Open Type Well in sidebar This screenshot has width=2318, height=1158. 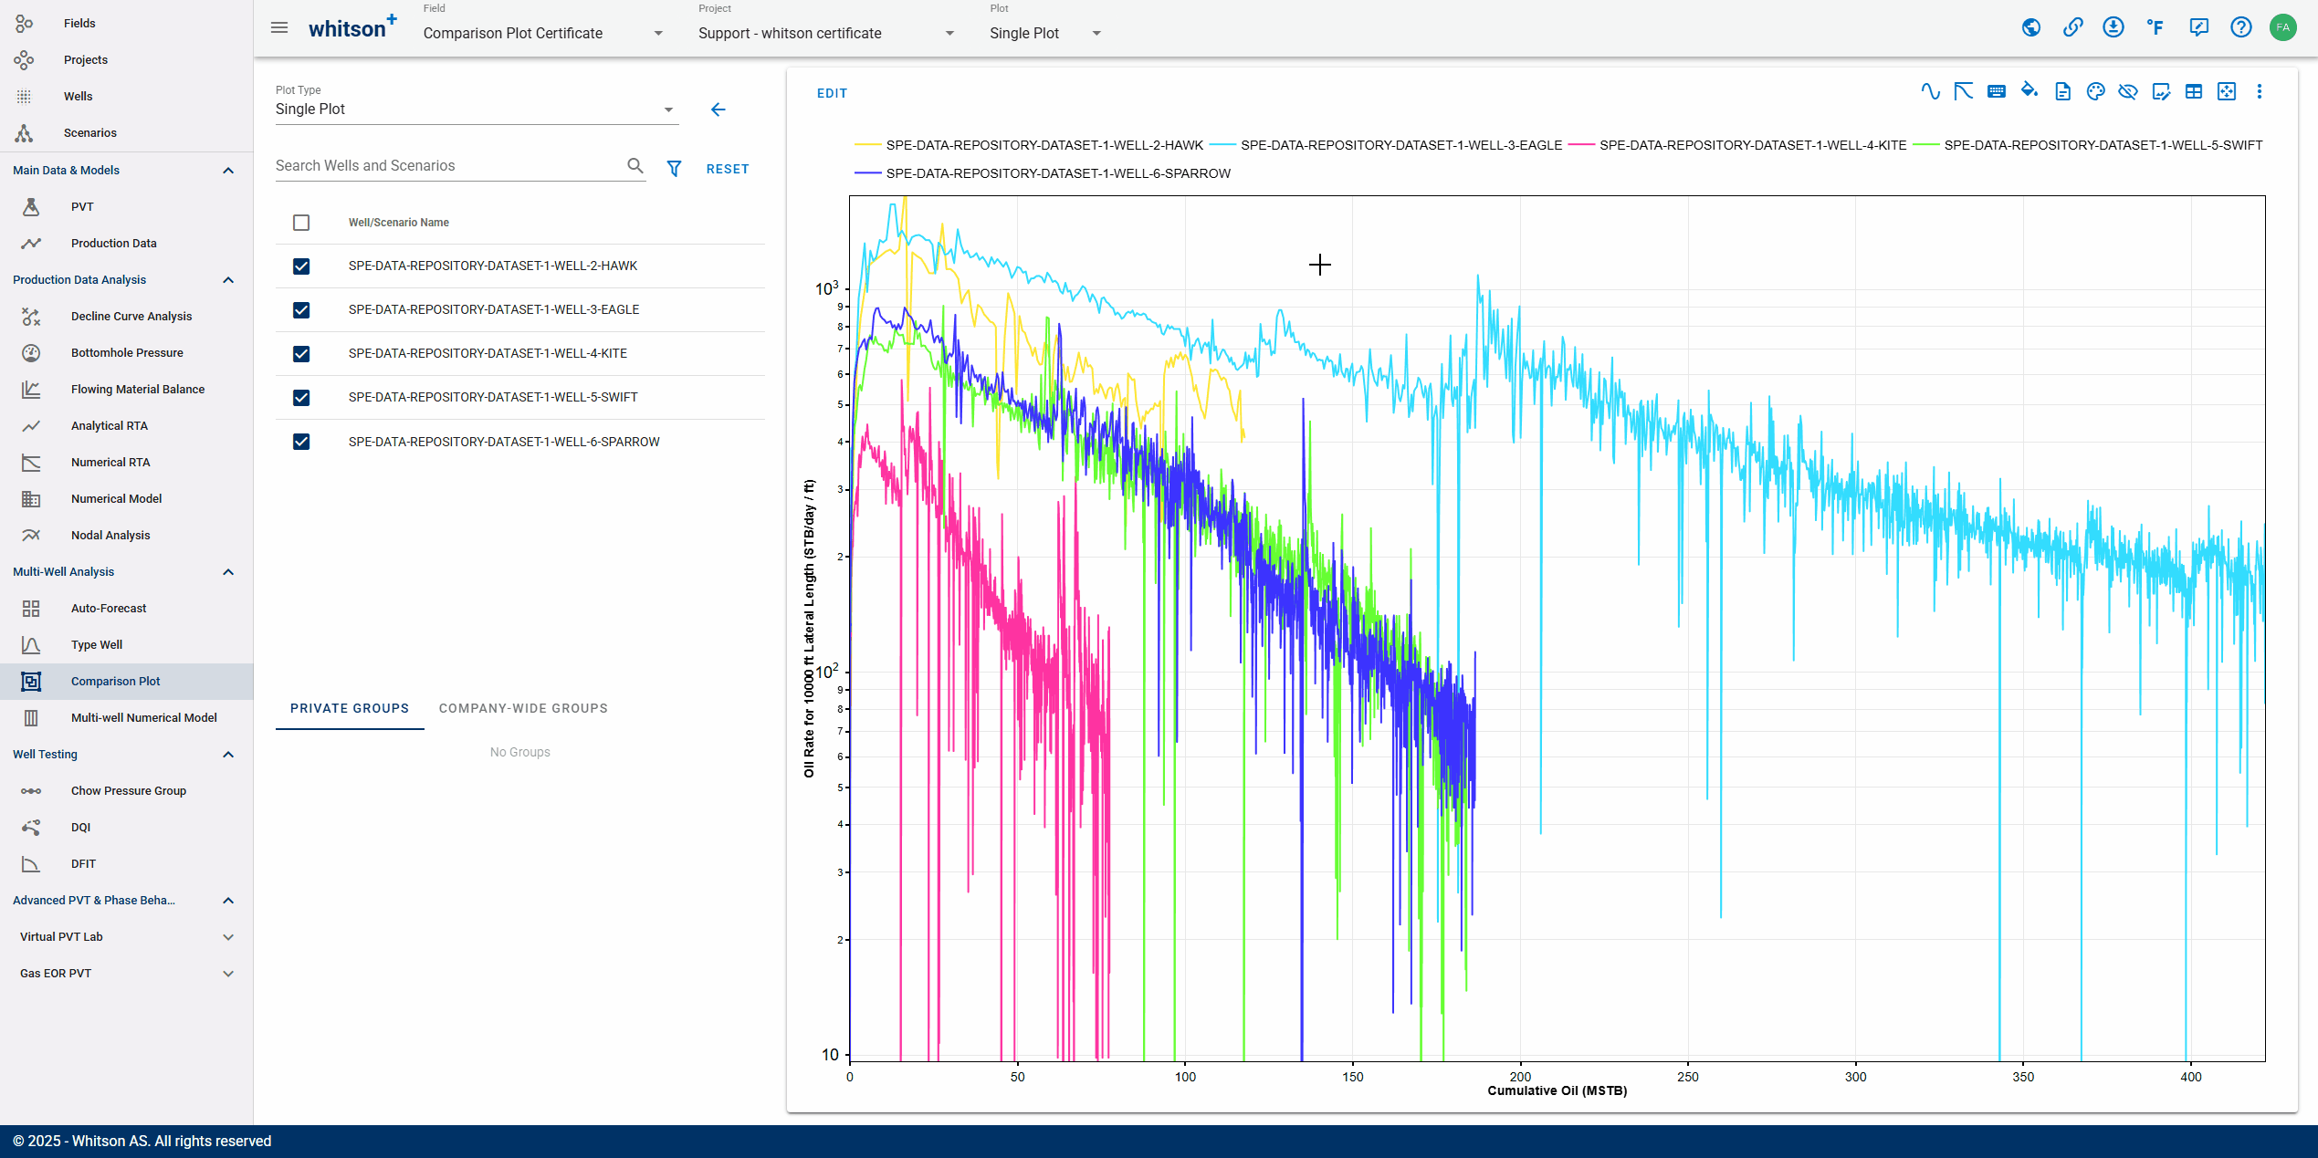(97, 645)
